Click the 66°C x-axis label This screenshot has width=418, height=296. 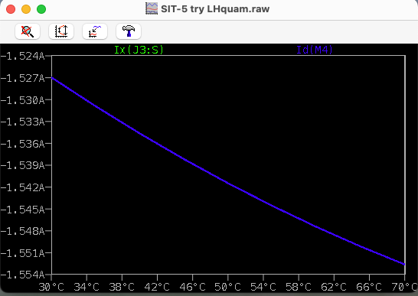(369, 287)
